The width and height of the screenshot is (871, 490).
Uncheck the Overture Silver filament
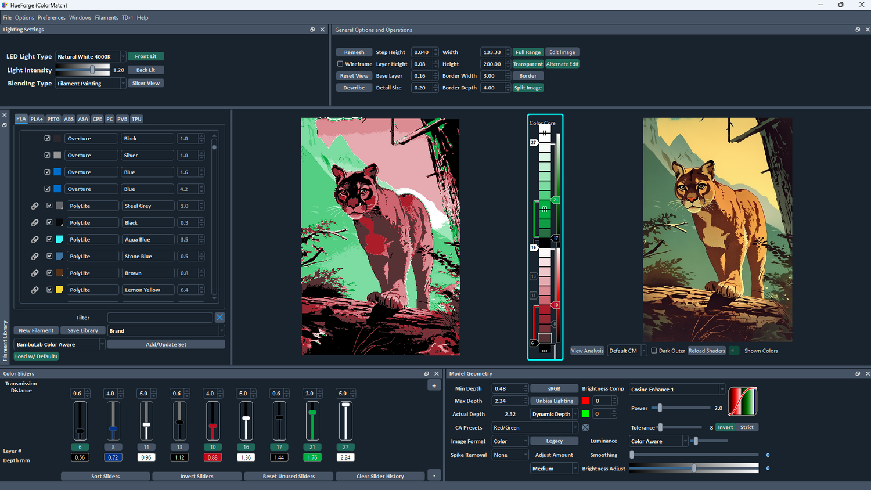click(48, 155)
